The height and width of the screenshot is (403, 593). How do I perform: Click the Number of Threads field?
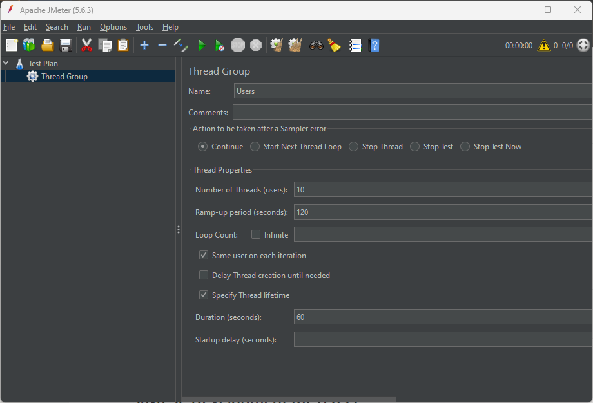point(443,190)
